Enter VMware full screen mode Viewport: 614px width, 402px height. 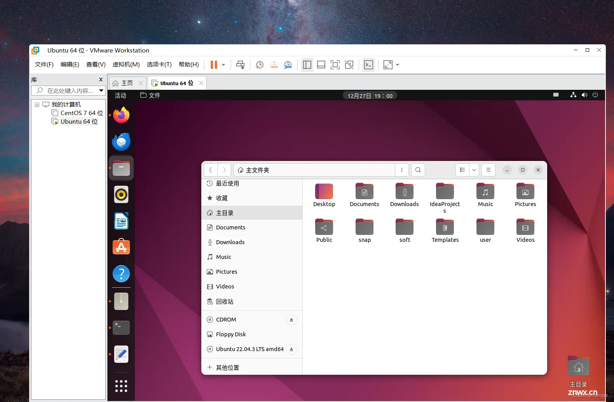click(335, 65)
